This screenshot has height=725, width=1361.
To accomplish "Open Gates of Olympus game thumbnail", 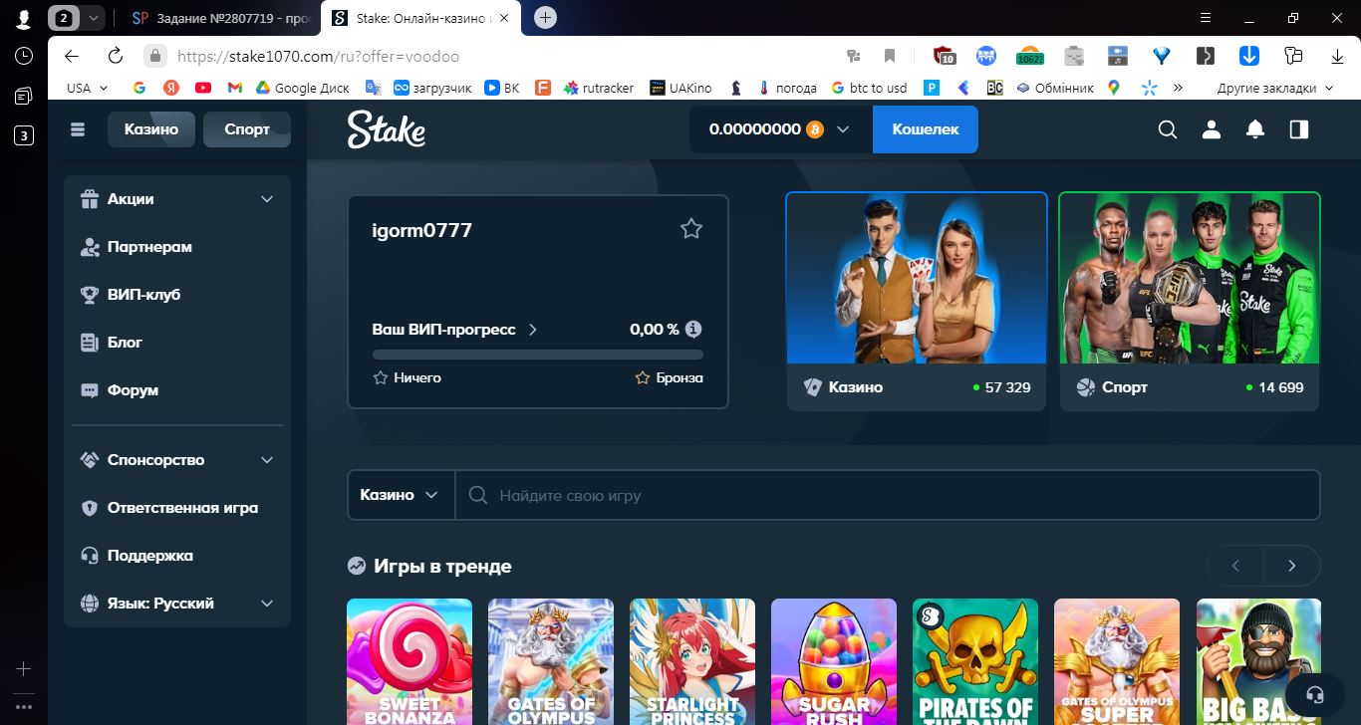I will (x=551, y=661).
